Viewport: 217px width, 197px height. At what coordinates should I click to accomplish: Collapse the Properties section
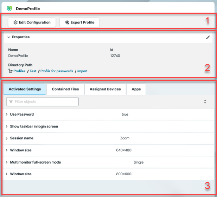(x=8, y=37)
